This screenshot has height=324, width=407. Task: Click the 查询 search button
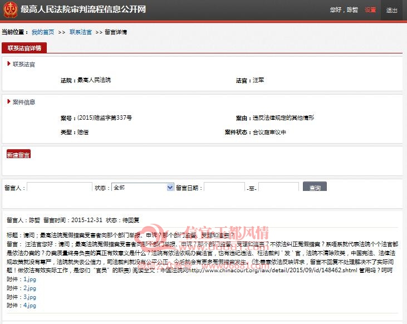[315, 186]
